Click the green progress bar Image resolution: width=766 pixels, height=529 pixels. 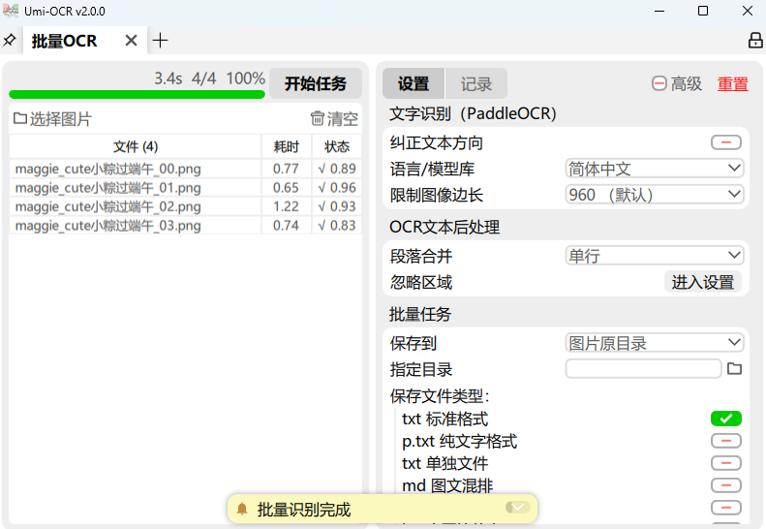[137, 94]
